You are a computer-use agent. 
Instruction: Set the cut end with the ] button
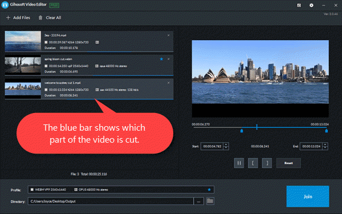click(x=267, y=163)
